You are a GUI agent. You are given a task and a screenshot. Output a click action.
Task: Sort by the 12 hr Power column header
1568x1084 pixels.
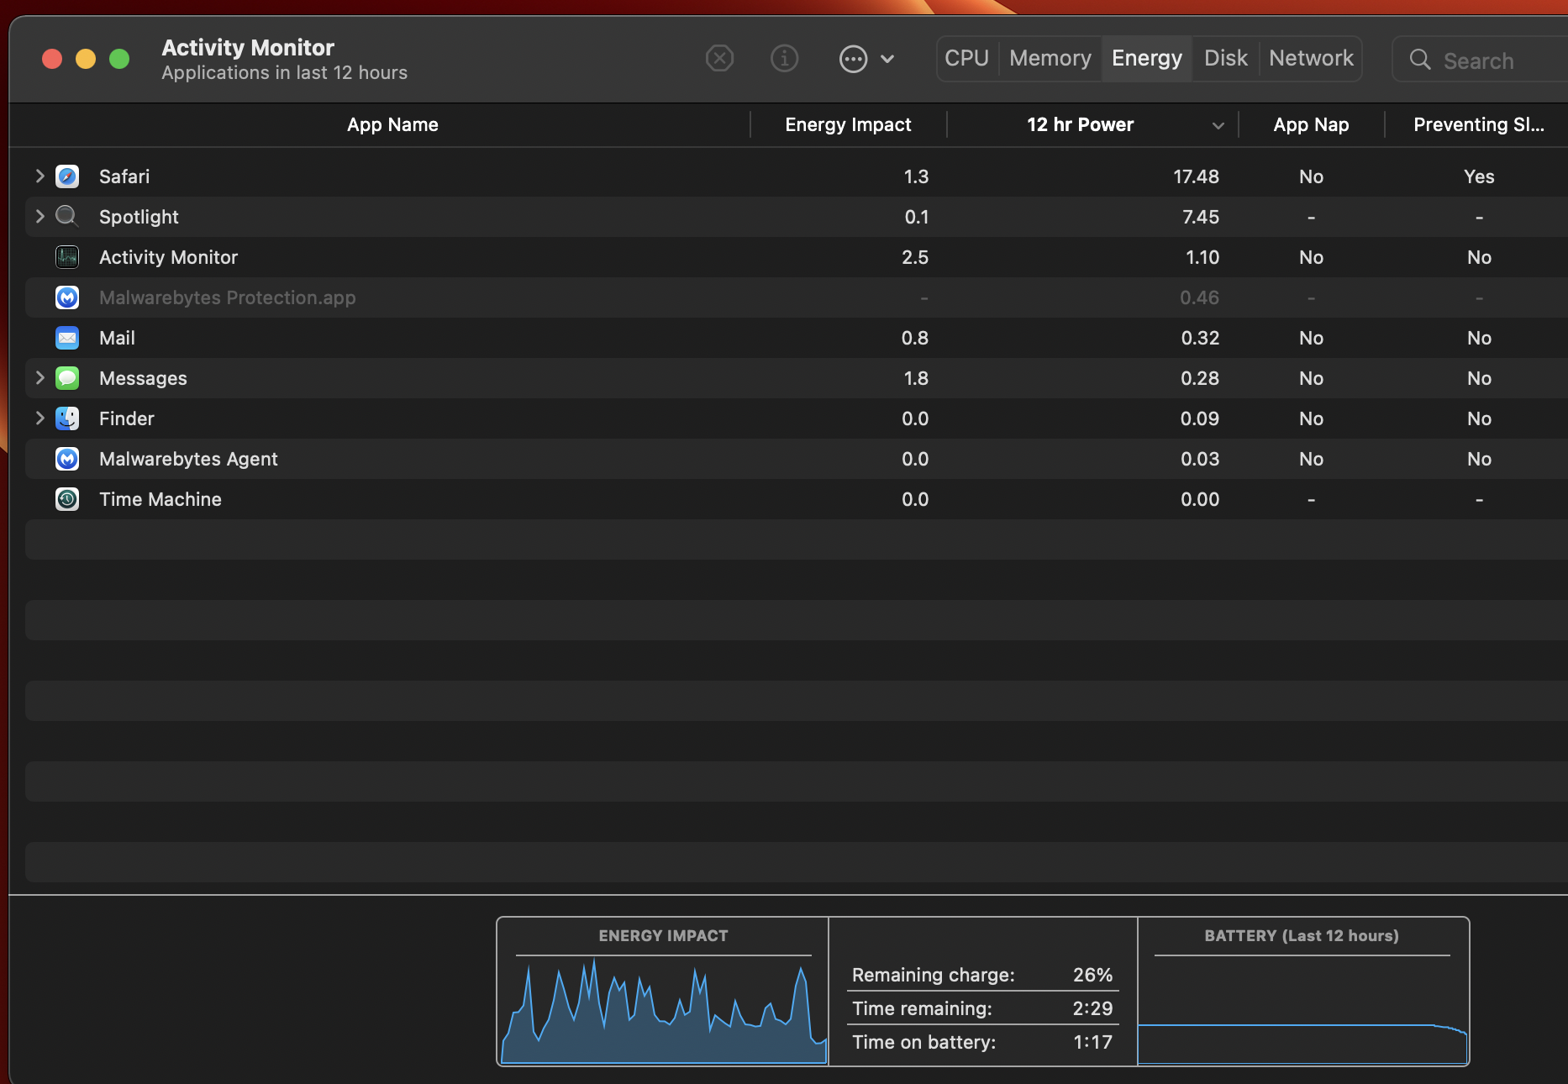click(1080, 124)
